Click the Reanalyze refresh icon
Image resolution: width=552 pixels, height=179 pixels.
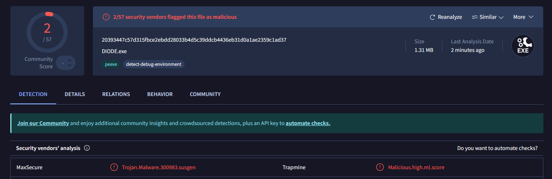(x=432, y=17)
